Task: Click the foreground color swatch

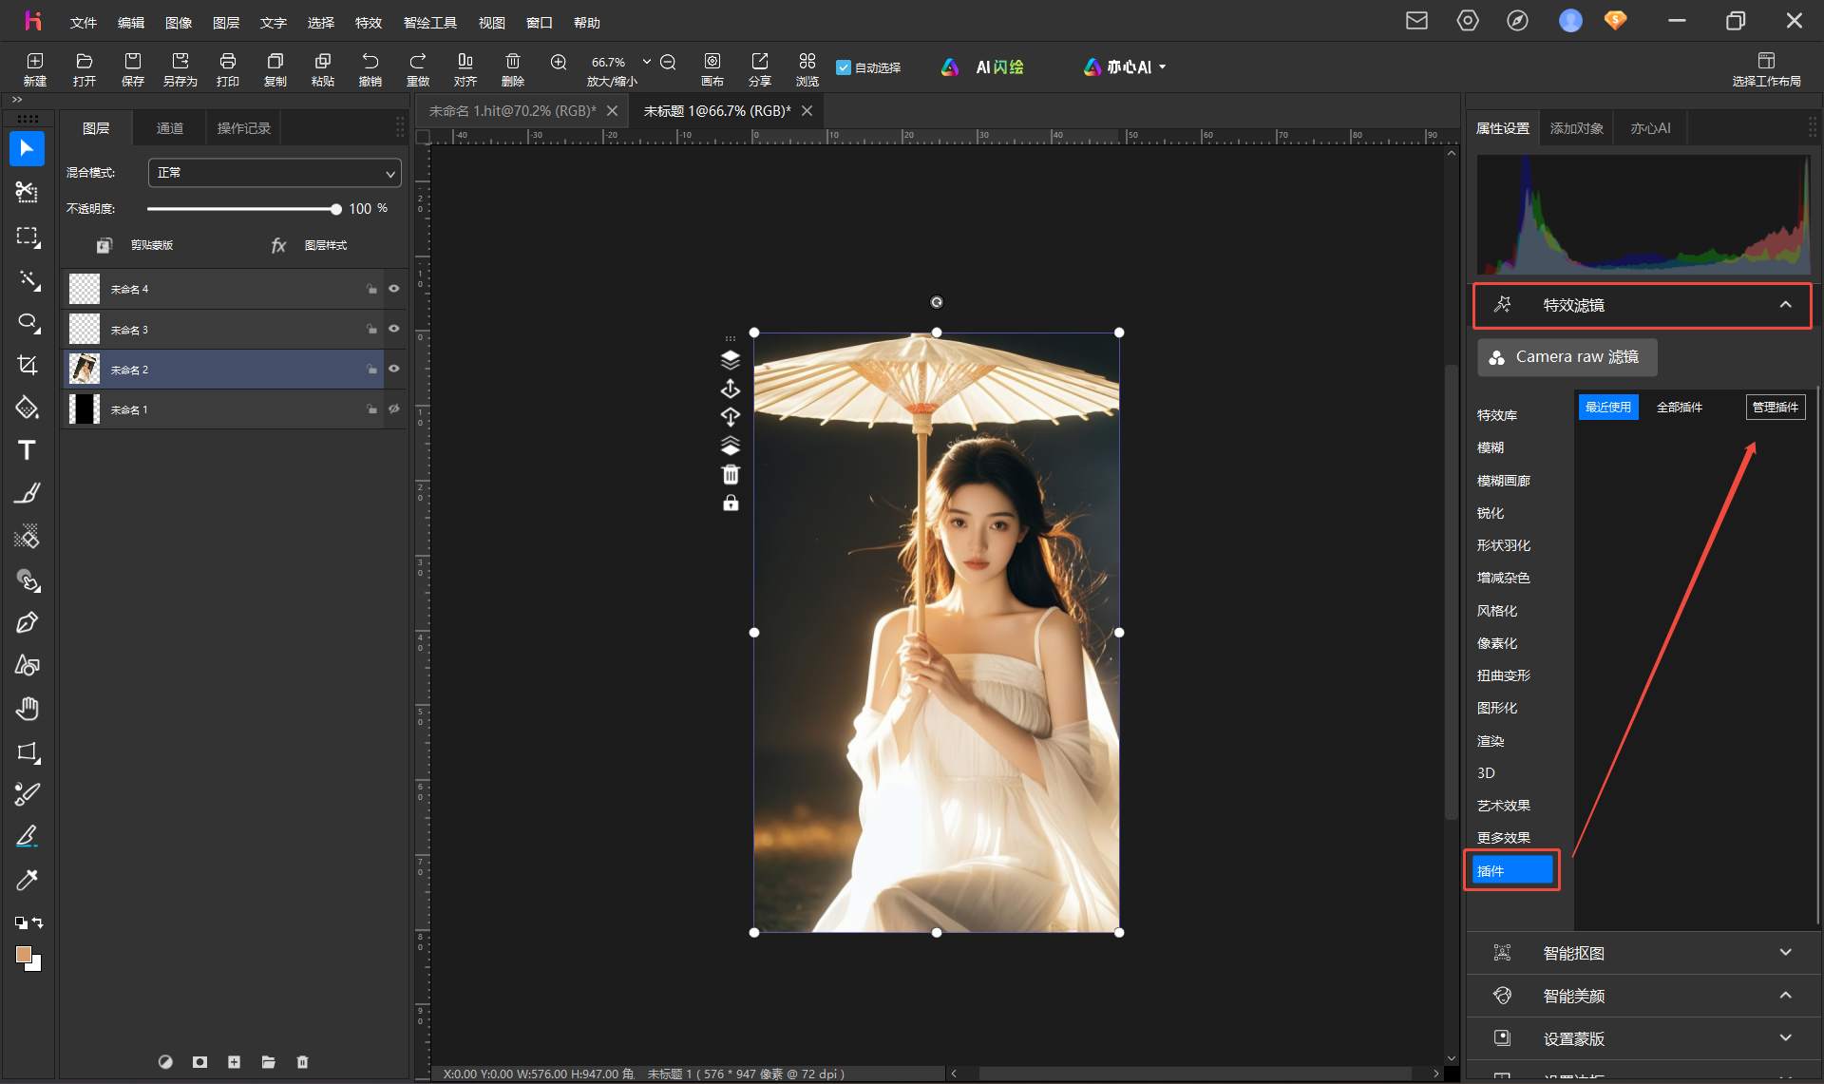Action: 24,954
